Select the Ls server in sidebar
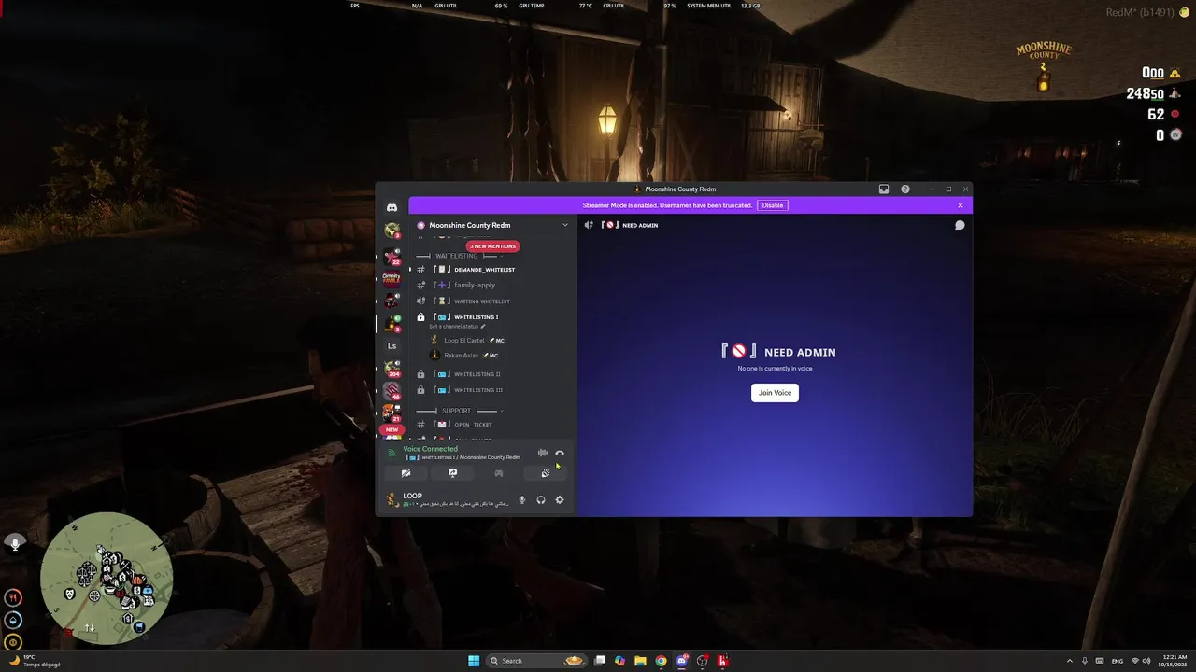This screenshot has width=1196, height=672. pyautogui.click(x=392, y=345)
